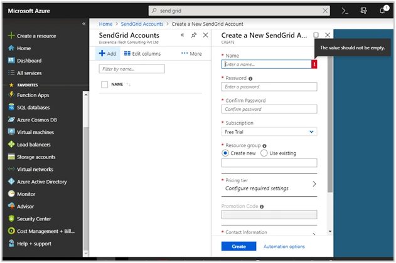Viewport: 396px width, 263px height.
Task: Focus the Confirm Password field
Action: pyautogui.click(x=269, y=109)
